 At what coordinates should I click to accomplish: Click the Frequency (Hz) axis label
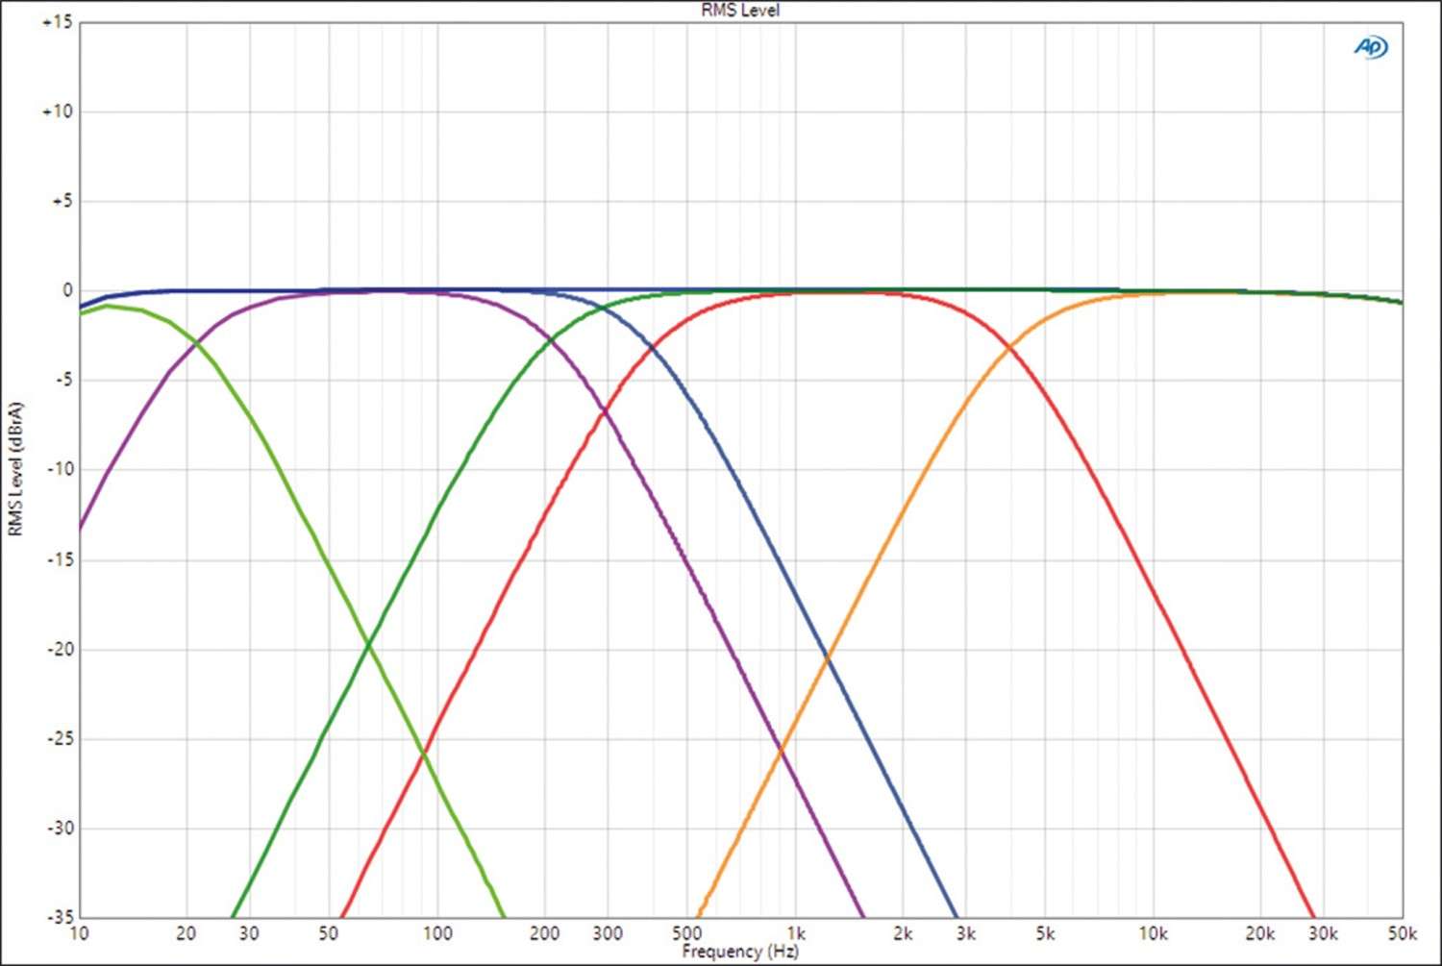coord(740,951)
